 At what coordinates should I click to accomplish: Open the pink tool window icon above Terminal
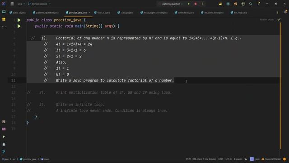[4, 122]
